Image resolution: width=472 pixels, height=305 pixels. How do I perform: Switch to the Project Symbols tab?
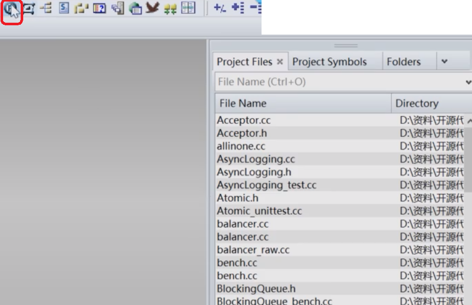click(x=329, y=62)
